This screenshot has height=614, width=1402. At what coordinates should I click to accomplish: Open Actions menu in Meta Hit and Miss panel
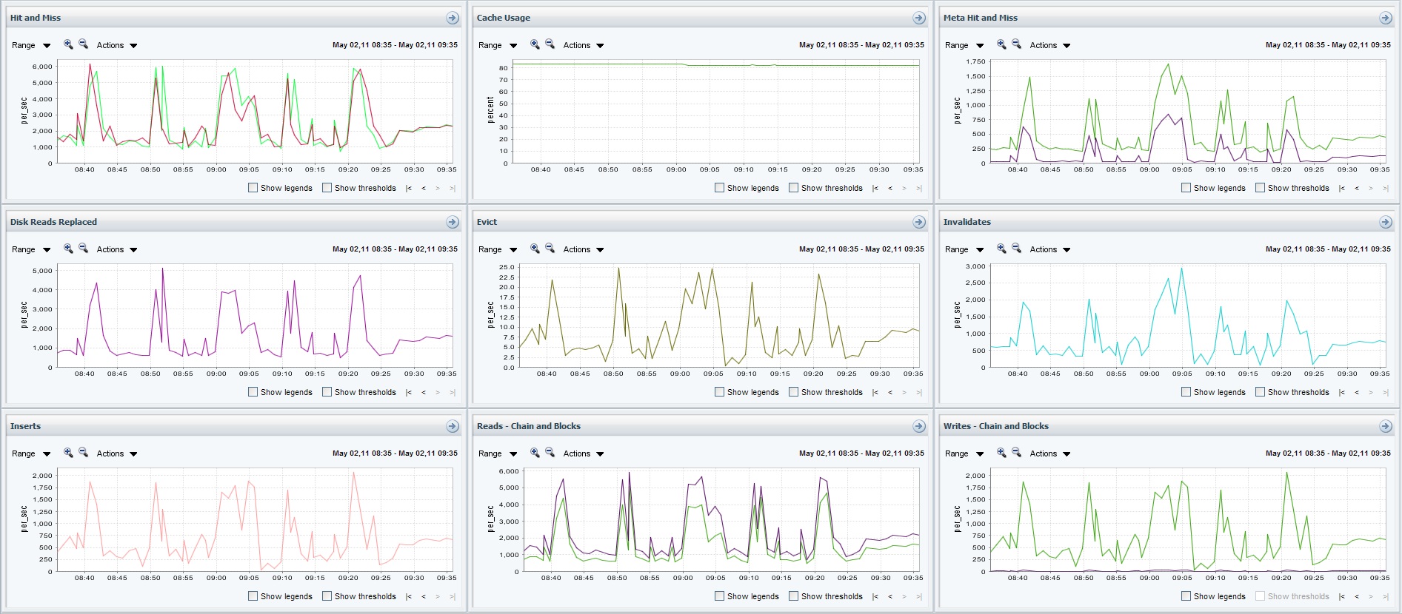click(x=1049, y=45)
